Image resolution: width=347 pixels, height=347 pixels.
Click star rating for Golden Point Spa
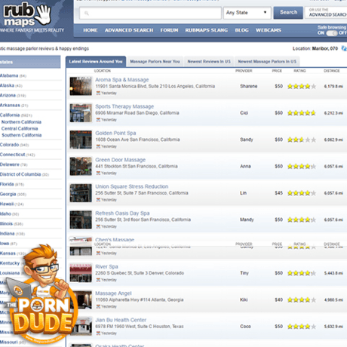click(302, 140)
